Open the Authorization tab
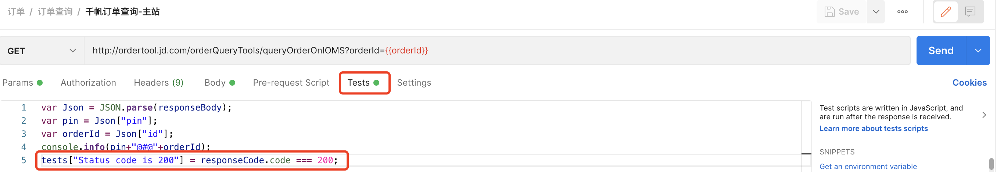This screenshot has width=1004, height=172. [x=89, y=83]
